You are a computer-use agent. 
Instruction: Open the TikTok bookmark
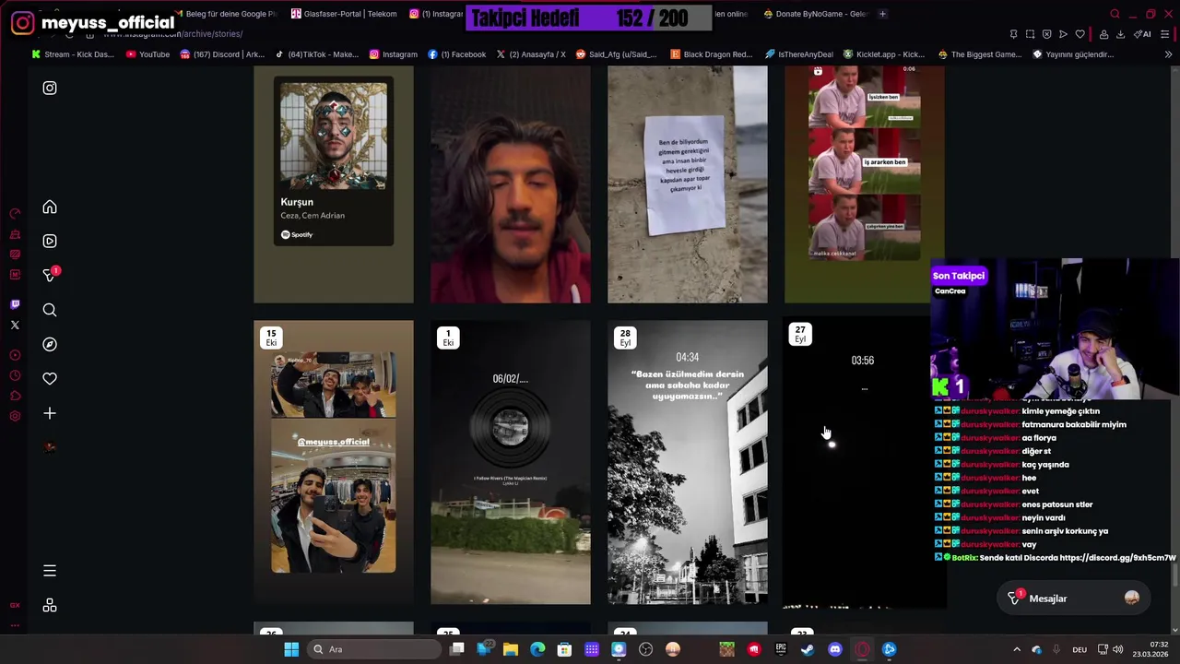316,54
